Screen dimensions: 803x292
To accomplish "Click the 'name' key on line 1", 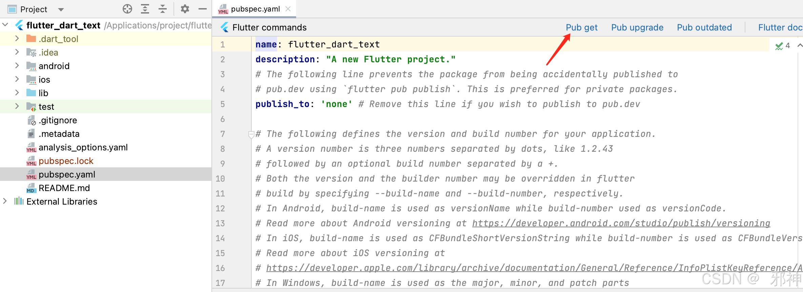I will pos(266,44).
